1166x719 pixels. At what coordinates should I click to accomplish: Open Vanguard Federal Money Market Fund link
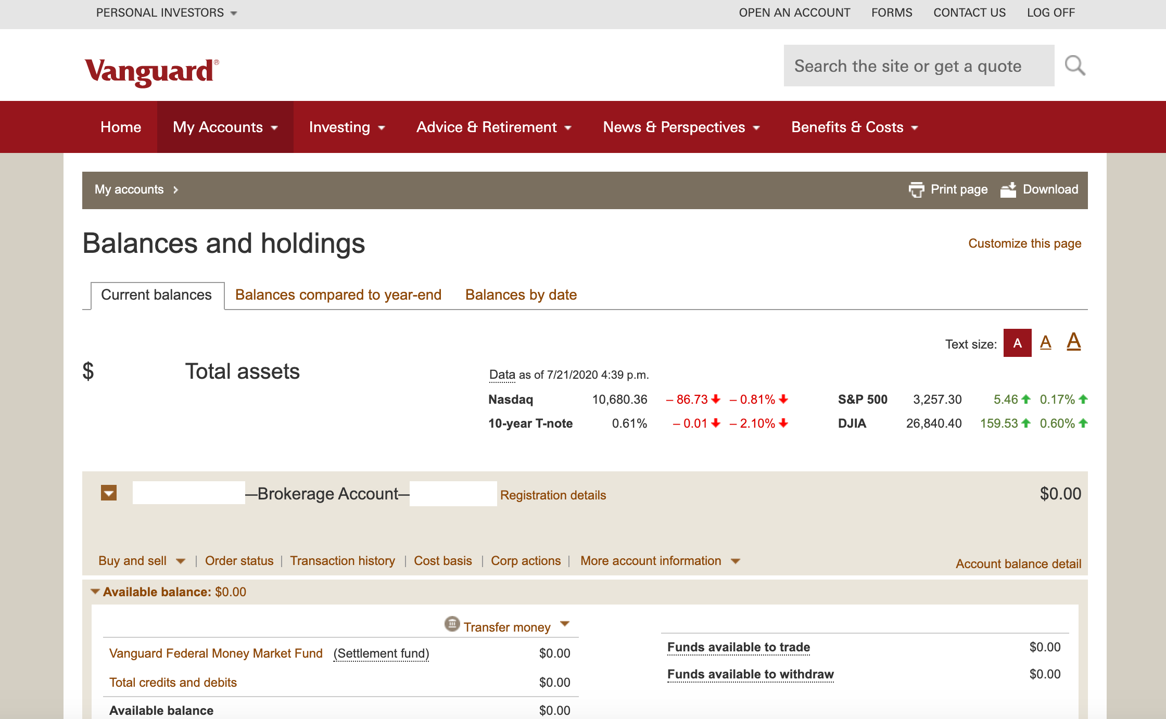(x=216, y=653)
